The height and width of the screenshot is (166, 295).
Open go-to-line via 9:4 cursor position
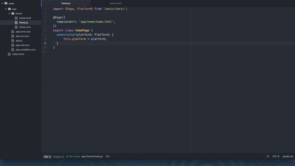(108, 156)
